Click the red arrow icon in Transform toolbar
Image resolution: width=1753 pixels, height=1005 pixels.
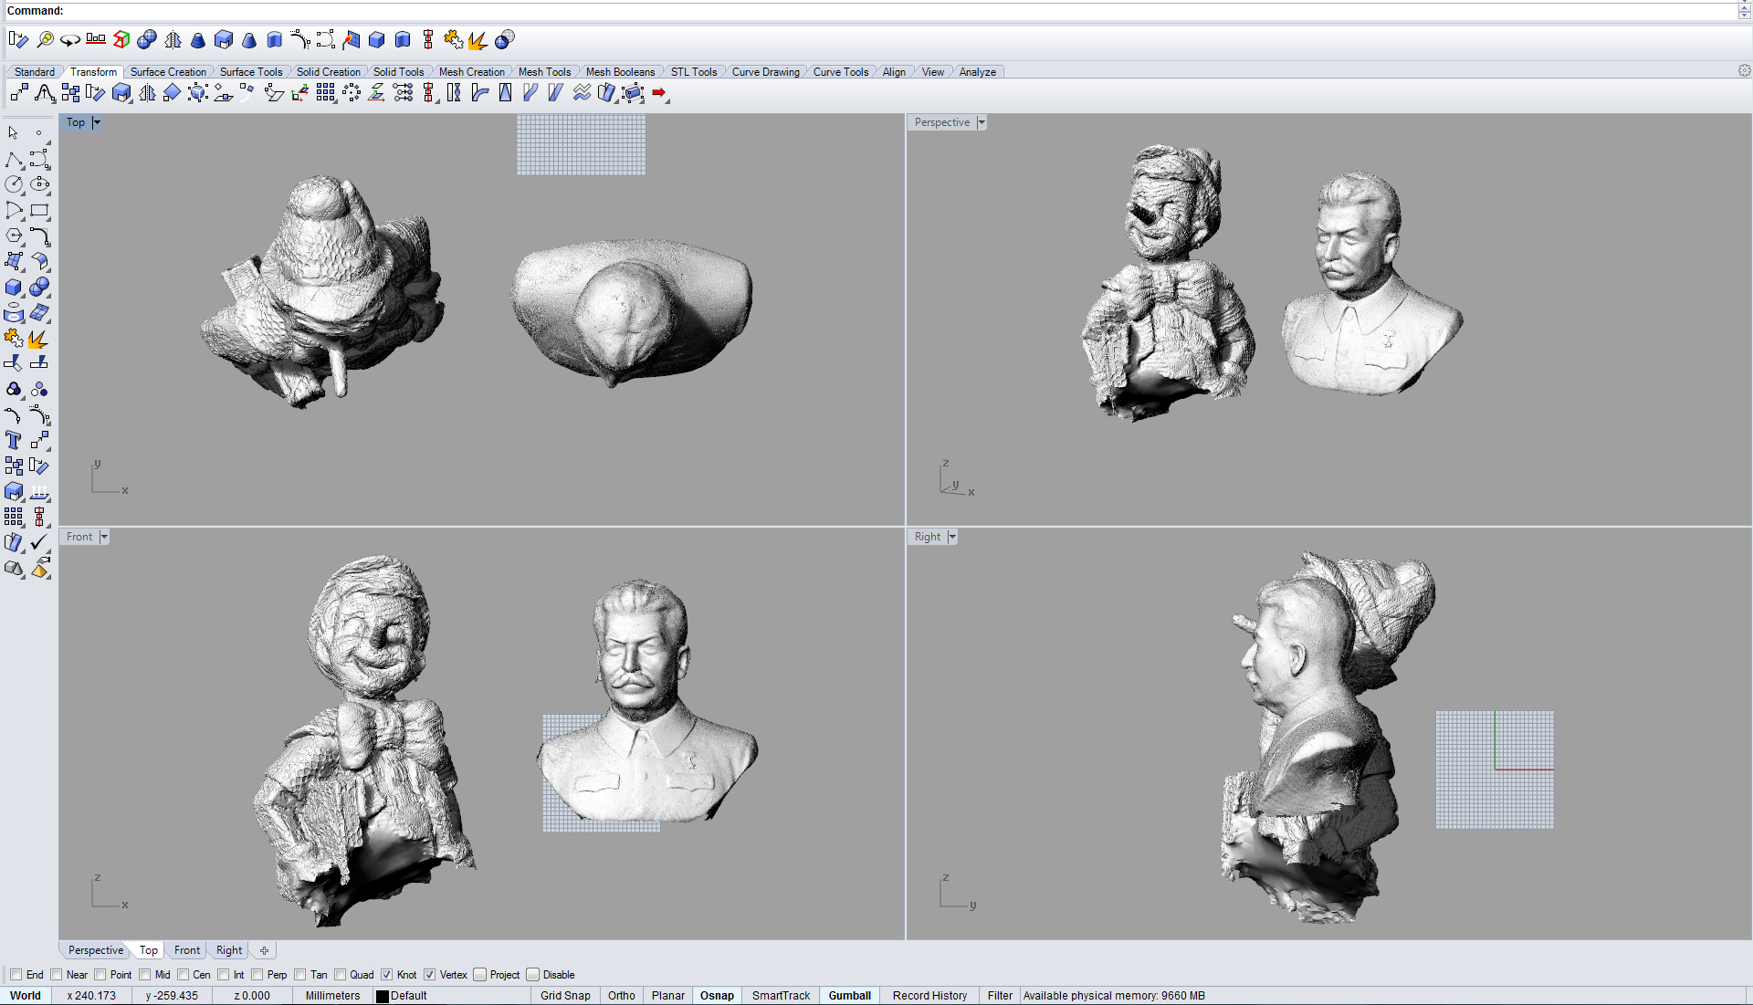click(x=659, y=93)
